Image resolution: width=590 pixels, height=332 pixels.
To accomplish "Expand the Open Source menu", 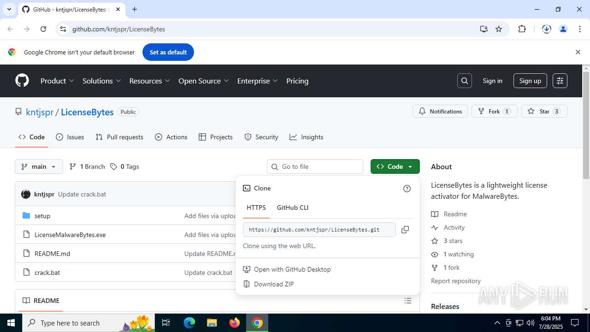I will [204, 81].
